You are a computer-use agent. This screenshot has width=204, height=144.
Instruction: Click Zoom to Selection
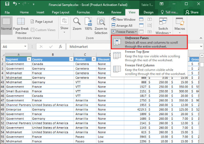tap(101, 26)
